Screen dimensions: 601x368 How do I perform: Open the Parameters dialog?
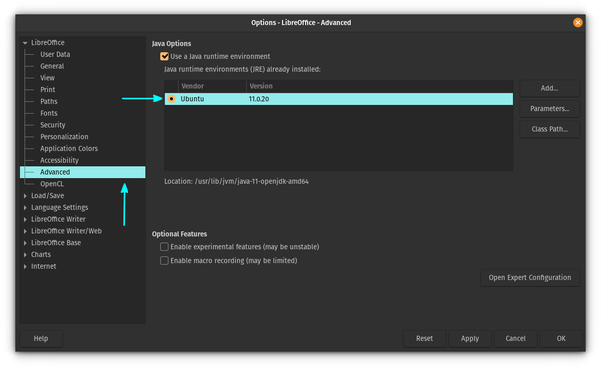click(x=549, y=109)
